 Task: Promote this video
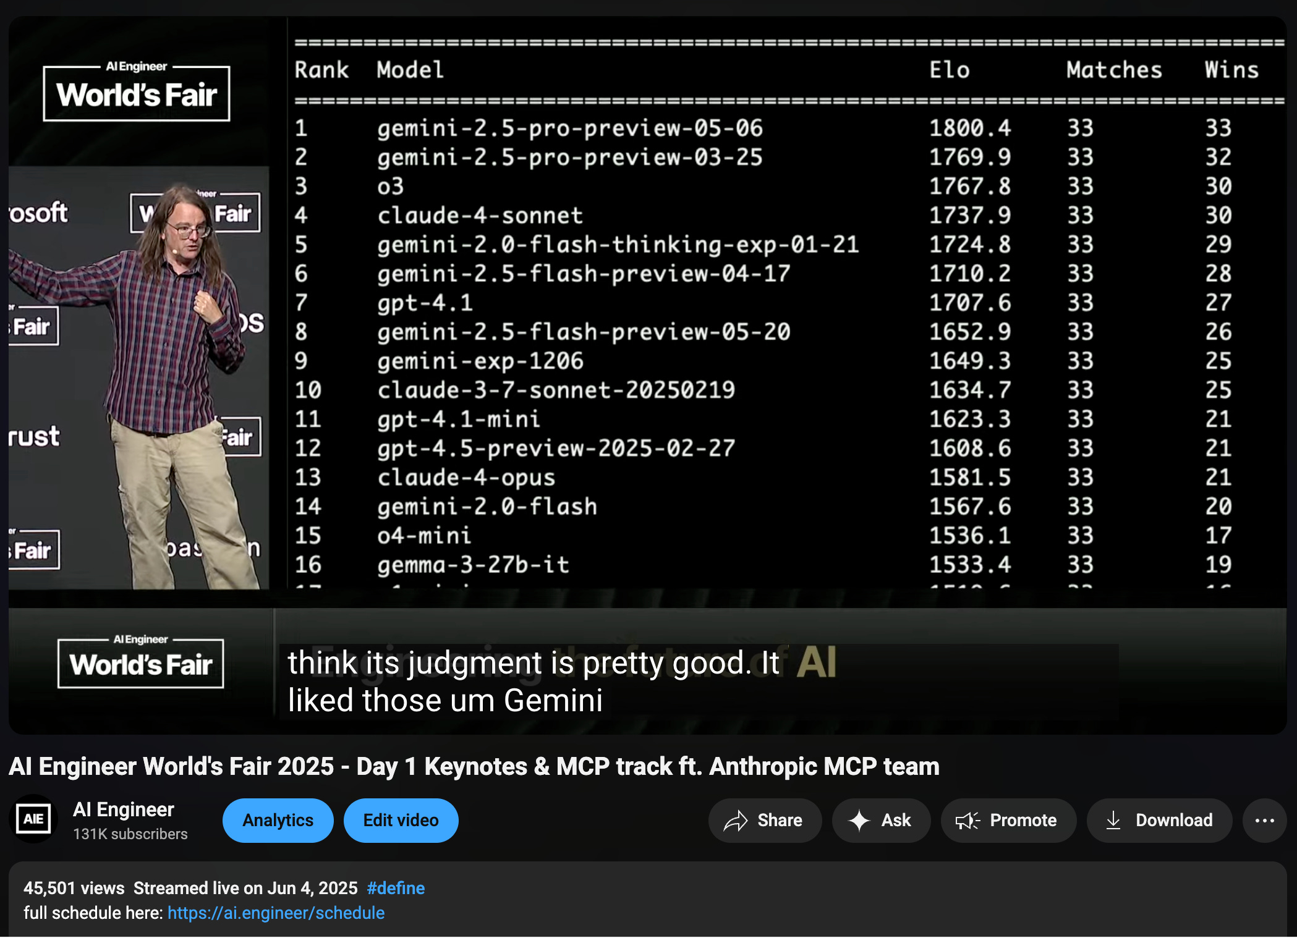[x=1008, y=820]
